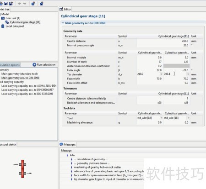Screen dimensions: 206x189
Task: Select Cylindrical gear stage [11] in model tree
Action: (x=25, y=22)
